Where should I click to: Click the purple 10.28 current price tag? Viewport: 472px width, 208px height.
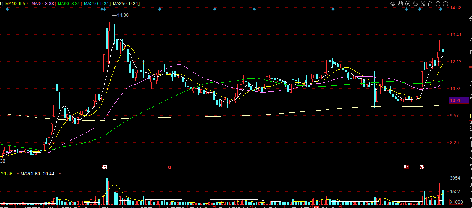(x=459, y=100)
